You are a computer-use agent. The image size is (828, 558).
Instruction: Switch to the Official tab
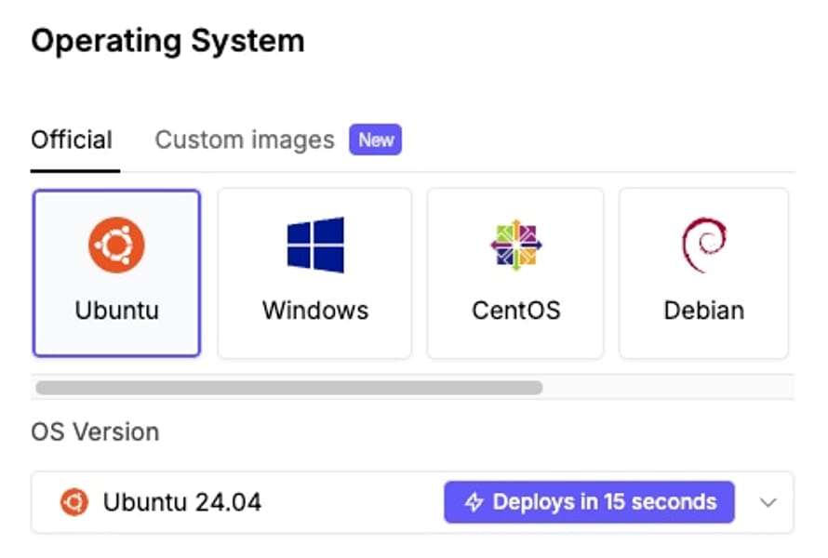(72, 139)
